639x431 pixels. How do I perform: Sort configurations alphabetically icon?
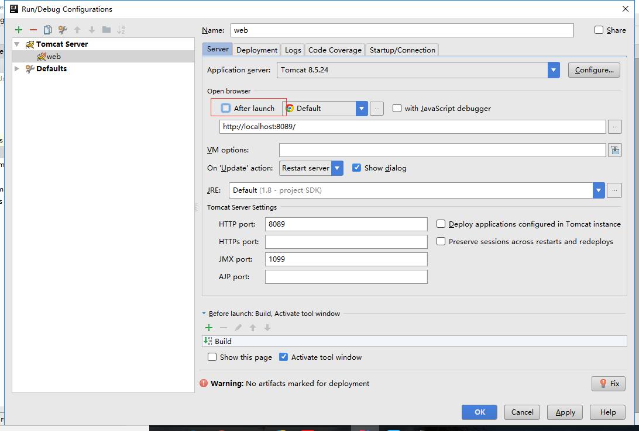tap(121, 30)
